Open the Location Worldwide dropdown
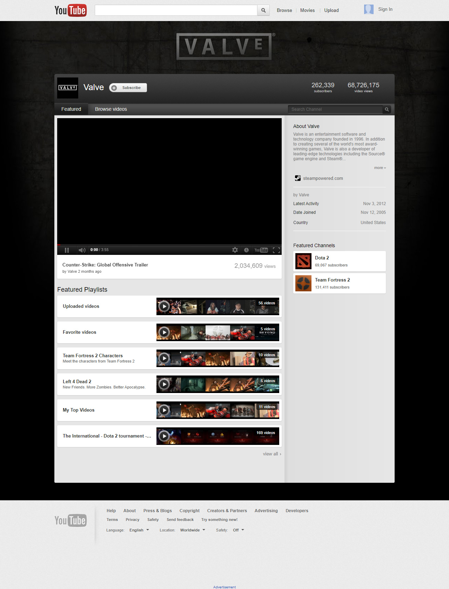 193,530
